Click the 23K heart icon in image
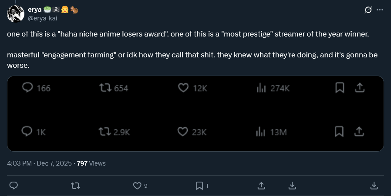The image size is (391, 196). click(183, 132)
